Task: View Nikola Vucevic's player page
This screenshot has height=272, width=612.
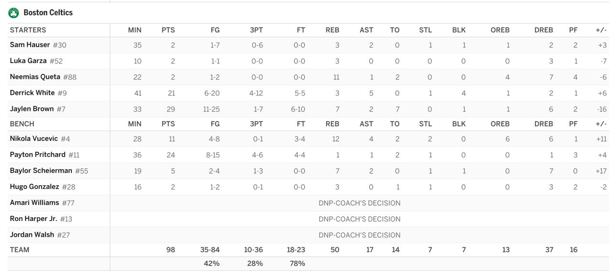Action: pyautogui.click(x=33, y=139)
